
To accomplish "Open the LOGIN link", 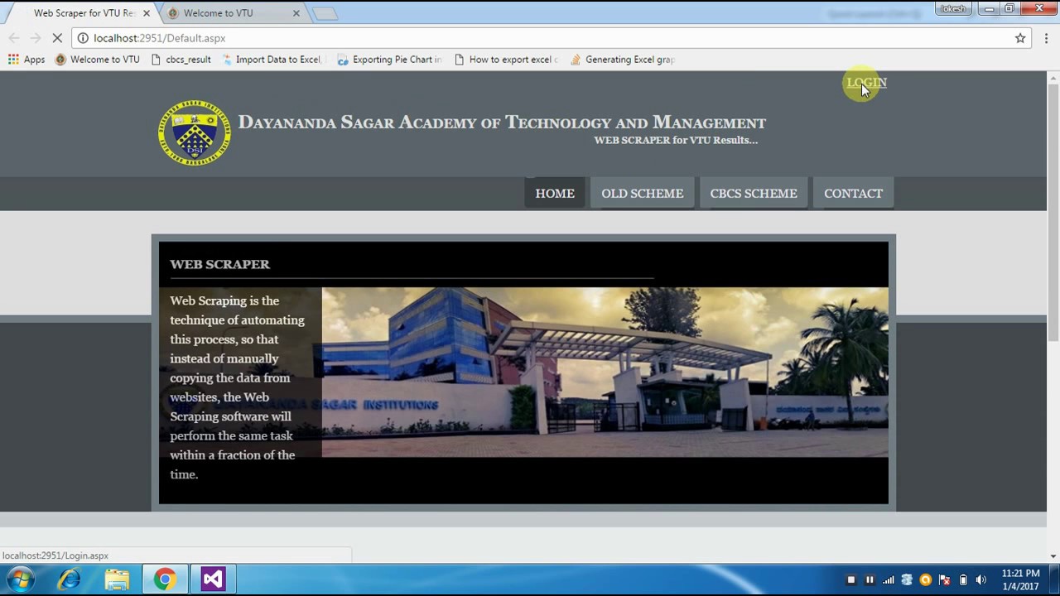I will point(866,83).
